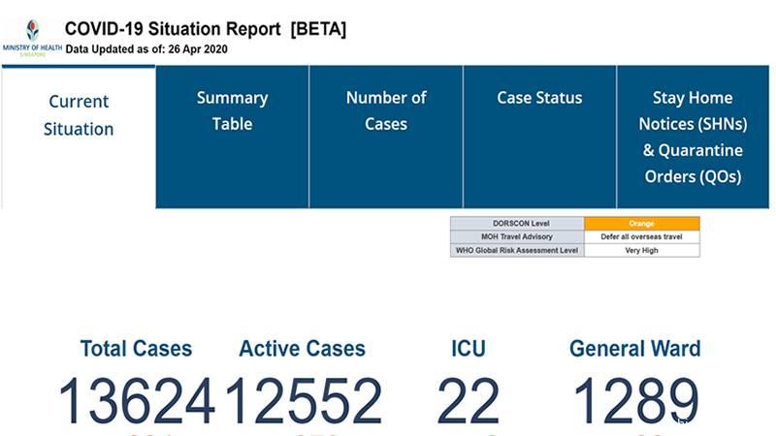
Task: Click the Very High risk cell
Action: point(641,250)
